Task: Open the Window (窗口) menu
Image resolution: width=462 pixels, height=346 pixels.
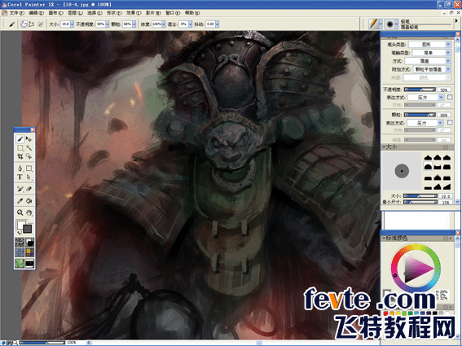Action: pyautogui.click(x=173, y=13)
